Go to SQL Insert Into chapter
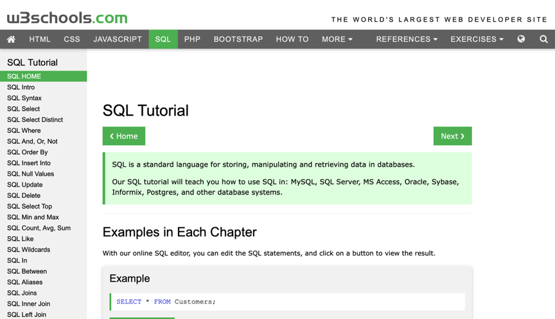 click(x=29, y=163)
